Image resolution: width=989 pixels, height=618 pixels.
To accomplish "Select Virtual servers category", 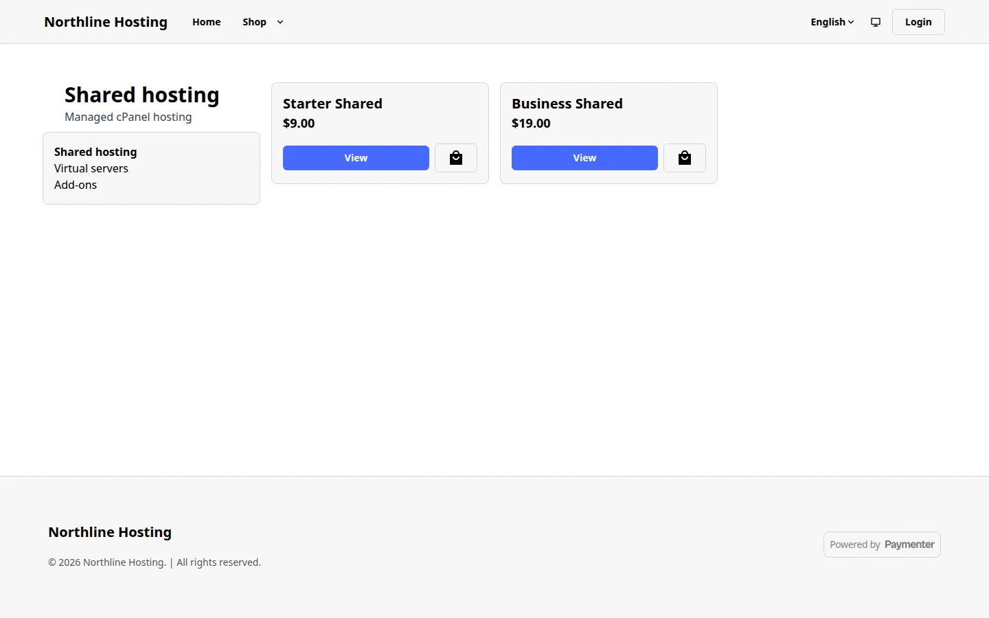I will [91, 168].
